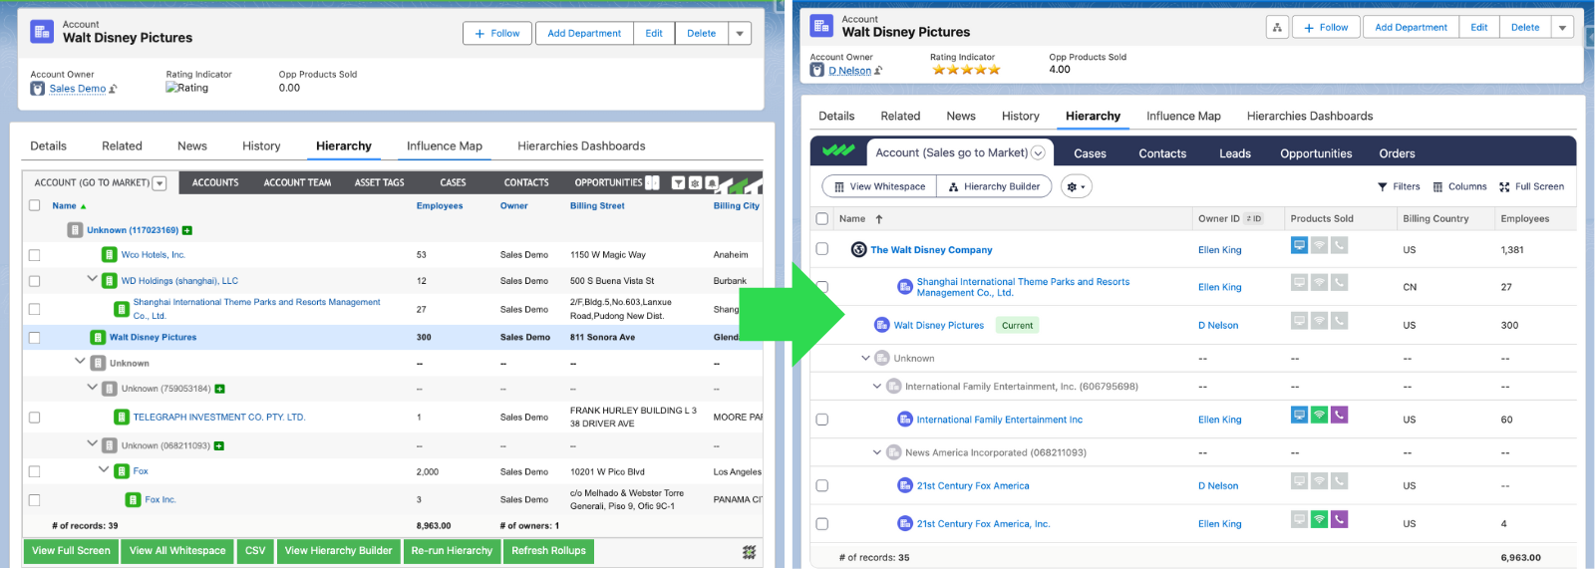Click grey phone icon in Walt Disney Pictures Current row
The height and width of the screenshot is (569, 1595).
(x=1339, y=321)
